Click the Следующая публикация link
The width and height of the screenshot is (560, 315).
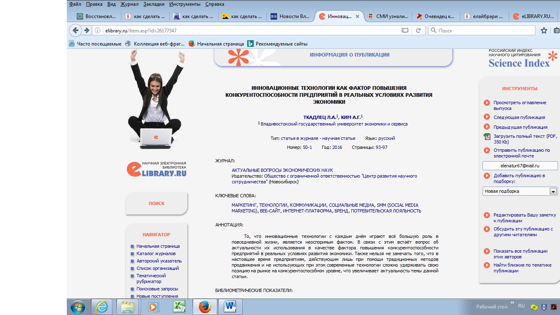(519, 117)
